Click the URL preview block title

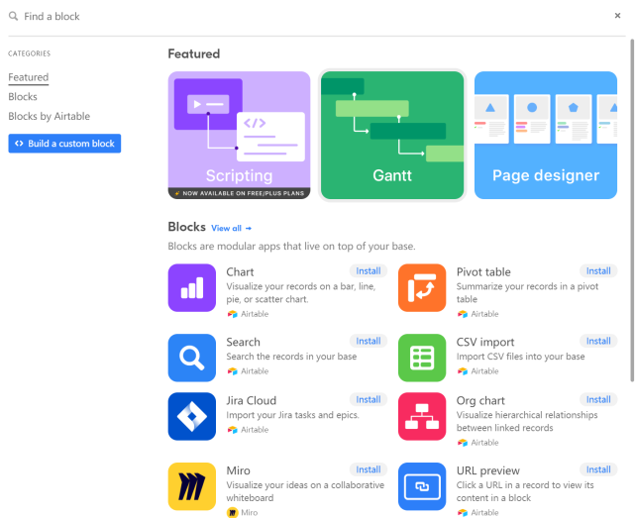(488, 471)
